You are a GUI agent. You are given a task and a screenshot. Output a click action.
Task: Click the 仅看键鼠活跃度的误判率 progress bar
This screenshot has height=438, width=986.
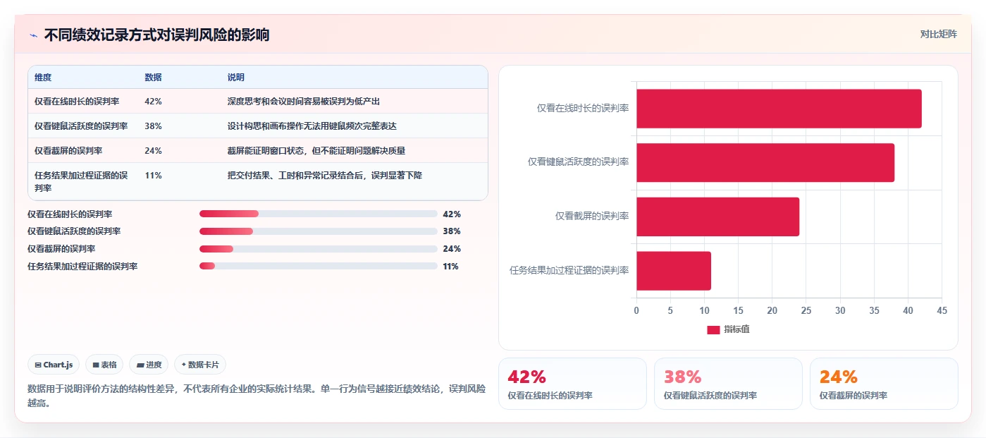coord(319,231)
